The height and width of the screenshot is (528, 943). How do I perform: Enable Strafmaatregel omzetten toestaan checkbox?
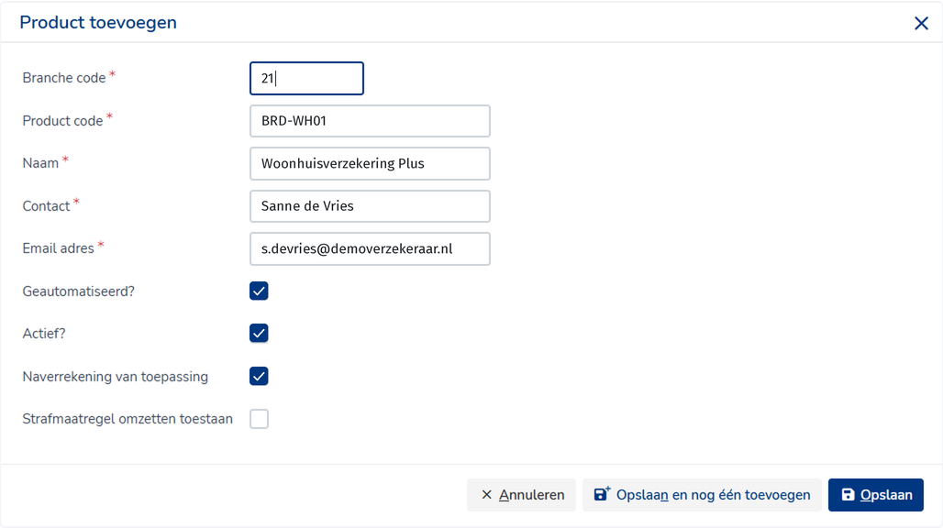point(259,419)
